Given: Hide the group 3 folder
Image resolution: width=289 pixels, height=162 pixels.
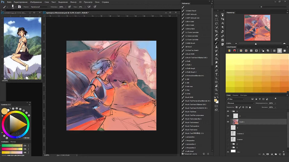Looking at the screenshot, I should pos(228,111).
